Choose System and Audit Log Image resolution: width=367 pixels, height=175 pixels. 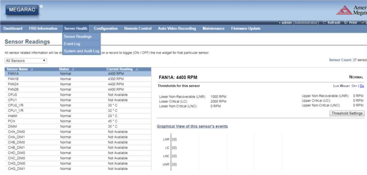(x=82, y=51)
